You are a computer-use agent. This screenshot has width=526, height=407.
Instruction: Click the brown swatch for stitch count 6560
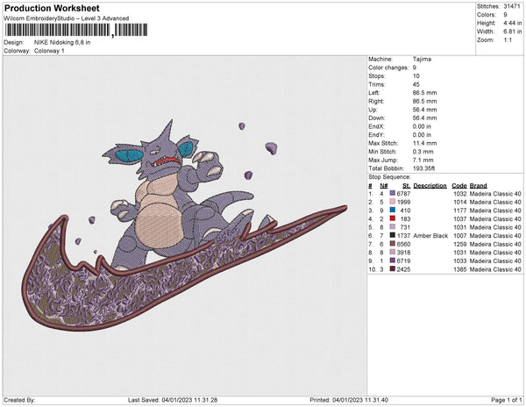(x=392, y=244)
